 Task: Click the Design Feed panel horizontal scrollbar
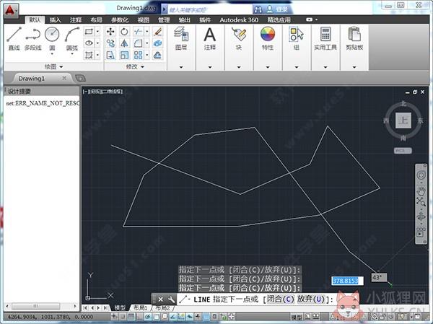[41, 306]
